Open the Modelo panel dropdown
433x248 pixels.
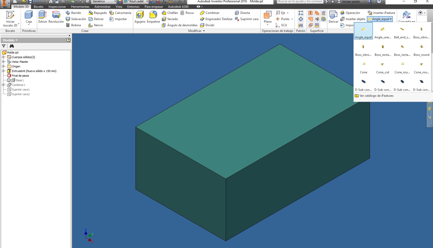pos(10,40)
